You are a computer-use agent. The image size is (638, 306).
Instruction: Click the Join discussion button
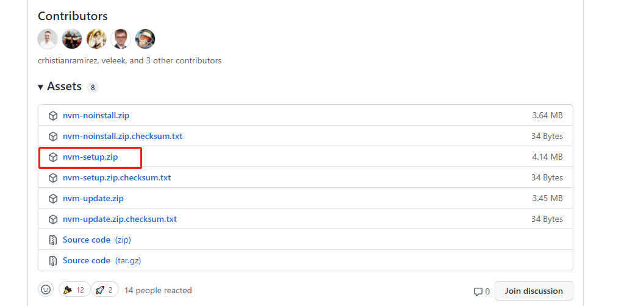(x=534, y=291)
